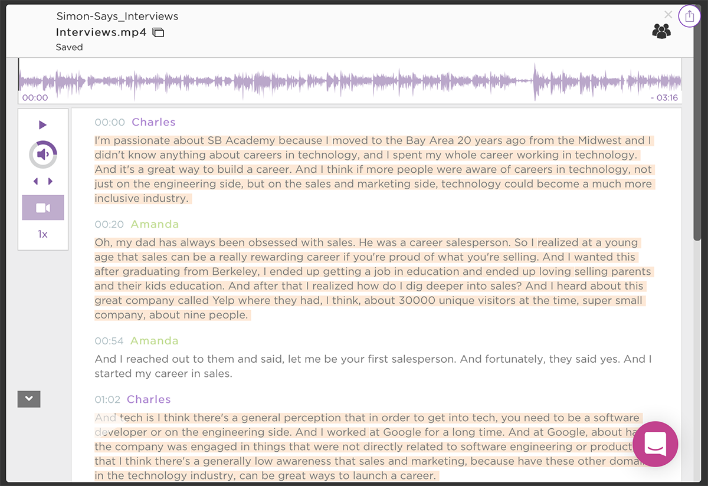Open the support chat bubble
Screen dimensions: 708x486
click(655, 444)
